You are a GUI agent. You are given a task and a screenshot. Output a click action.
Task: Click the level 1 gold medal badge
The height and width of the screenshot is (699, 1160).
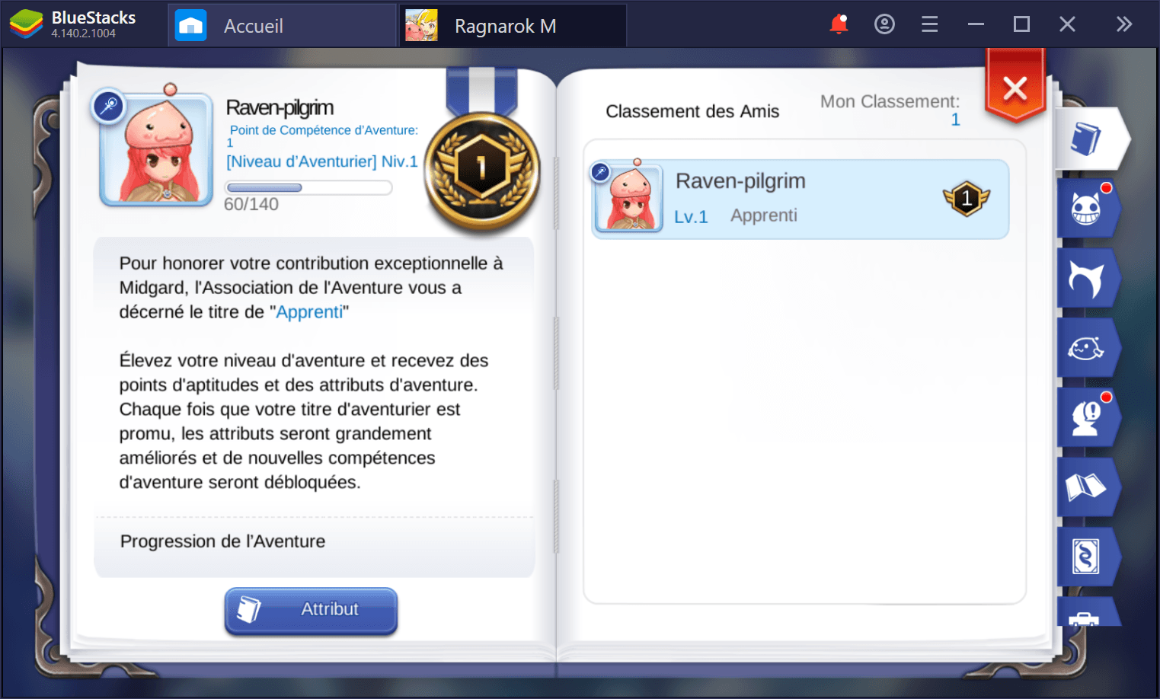coord(481,171)
